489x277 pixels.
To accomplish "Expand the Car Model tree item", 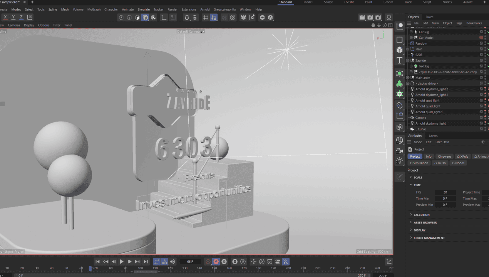I will [411, 38].
